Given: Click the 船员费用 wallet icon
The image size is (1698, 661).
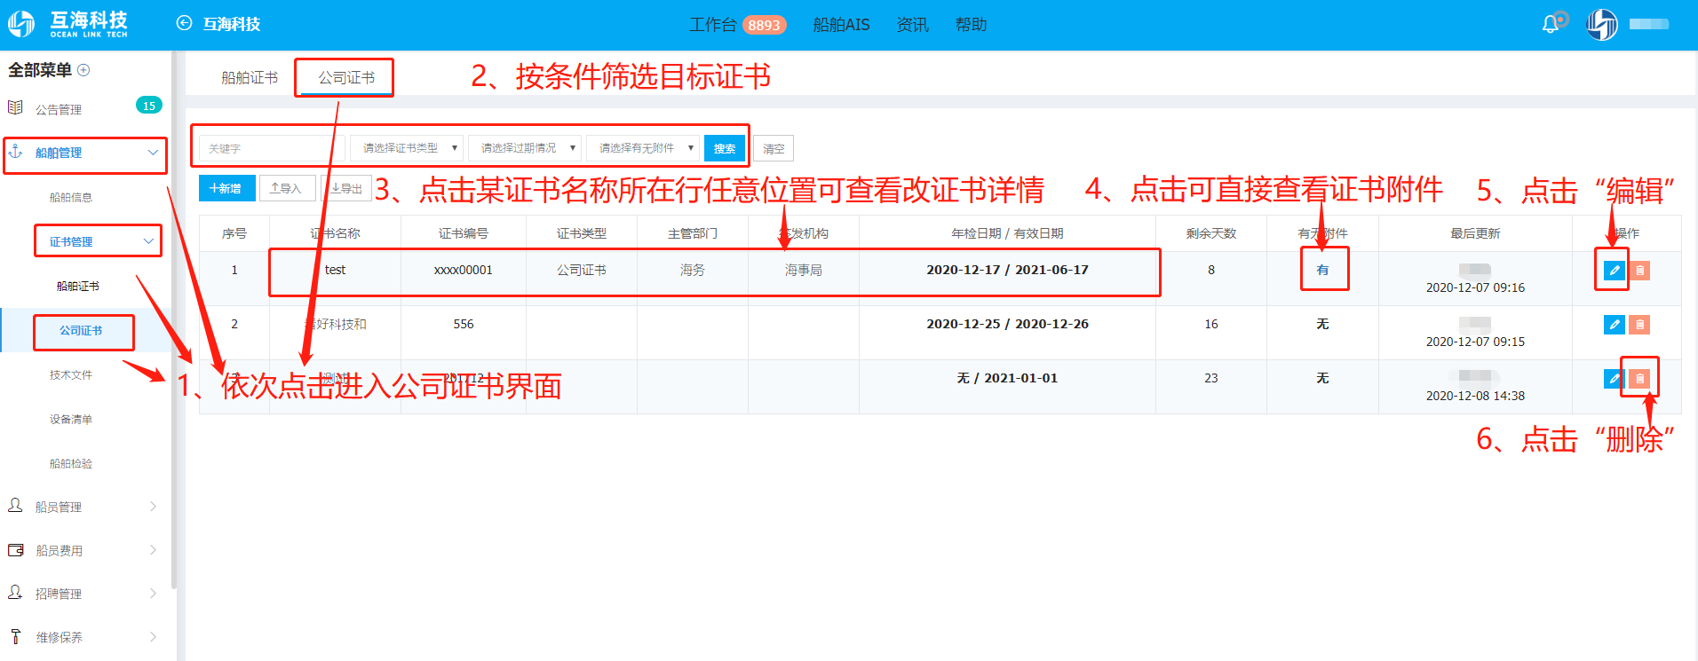Looking at the screenshot, I should pos(15,550).
